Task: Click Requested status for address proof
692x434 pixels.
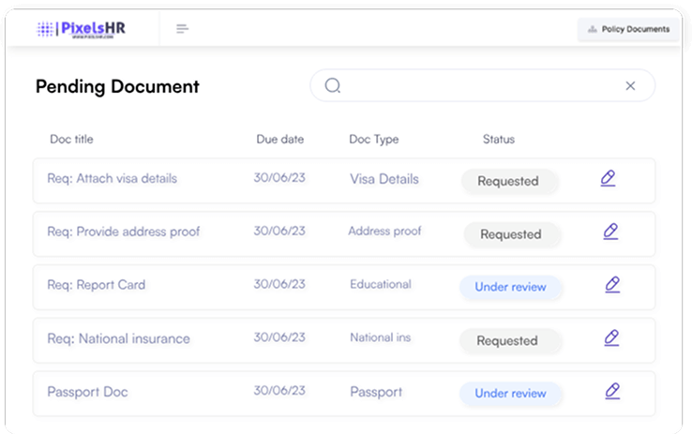Action: point(511,235)
